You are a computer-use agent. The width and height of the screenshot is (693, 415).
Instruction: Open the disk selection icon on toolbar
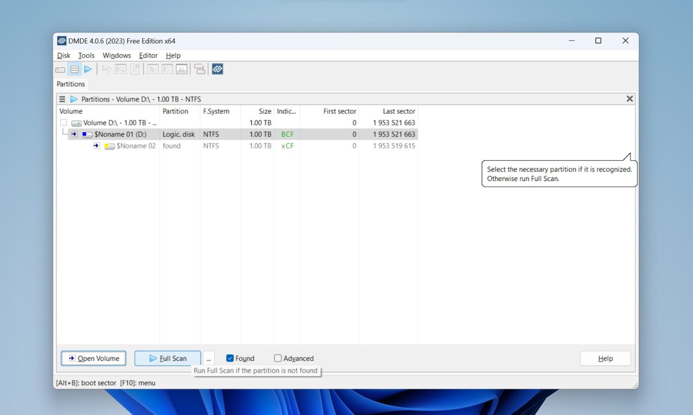[x=60, y=69]
